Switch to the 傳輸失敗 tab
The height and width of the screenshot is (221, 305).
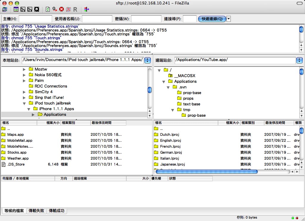point(37,211)
